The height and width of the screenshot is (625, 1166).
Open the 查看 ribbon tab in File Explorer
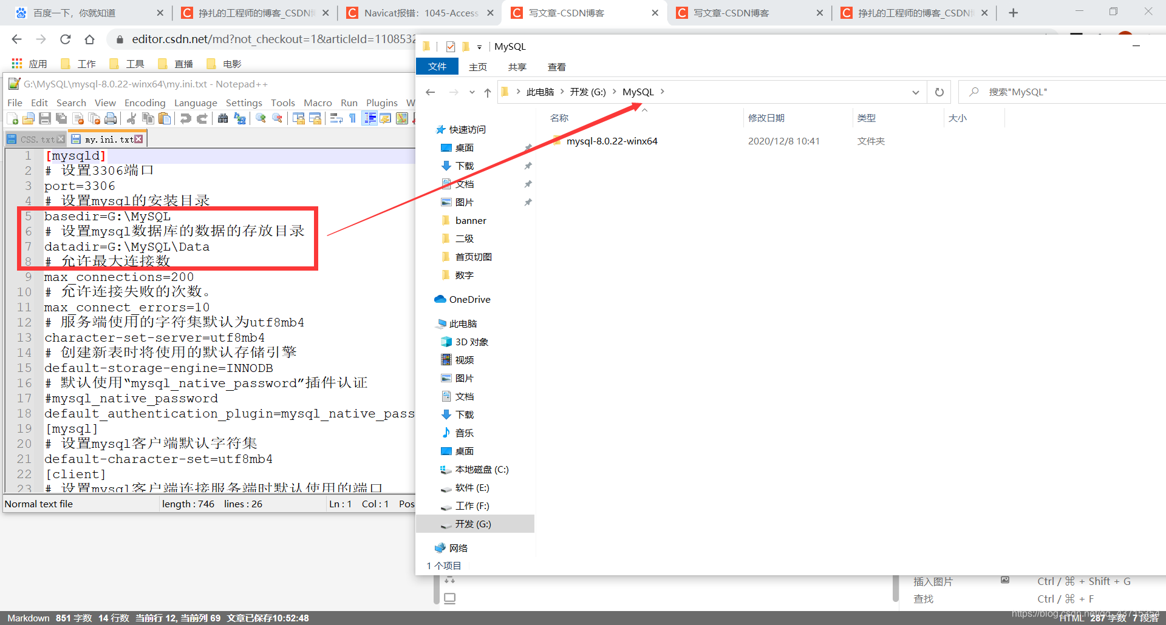[556, 67]
